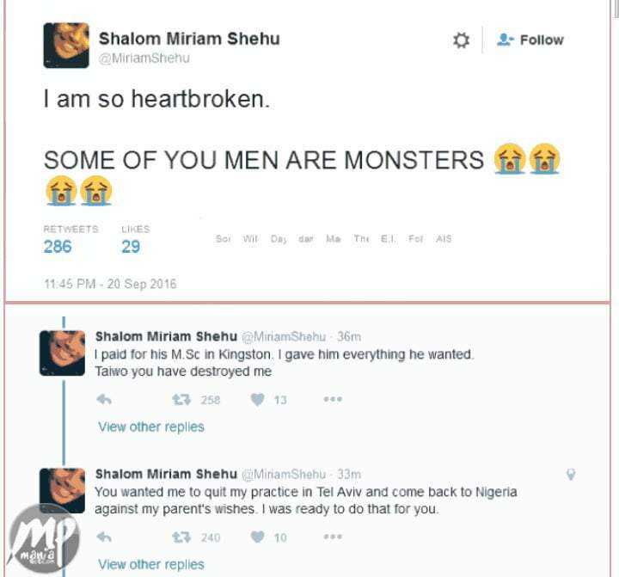The width and height of the screenshot is (619, 577).
Task: Click the 36m timestamp on the Kingston reply
Action: pyautogui.click(x=349, y=336)
